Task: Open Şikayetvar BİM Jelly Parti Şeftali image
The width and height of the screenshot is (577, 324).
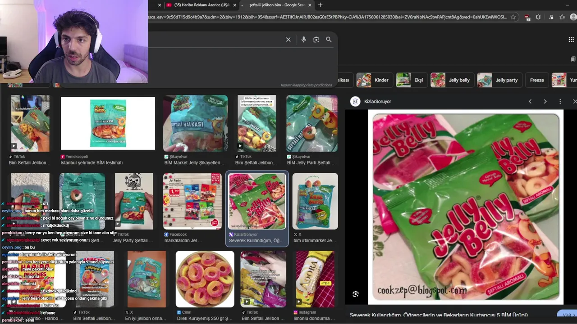Action: (312, 123)
